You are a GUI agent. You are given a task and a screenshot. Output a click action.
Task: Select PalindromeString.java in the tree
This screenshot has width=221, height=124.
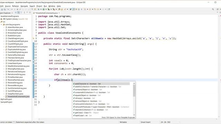(x=17, y=74)
